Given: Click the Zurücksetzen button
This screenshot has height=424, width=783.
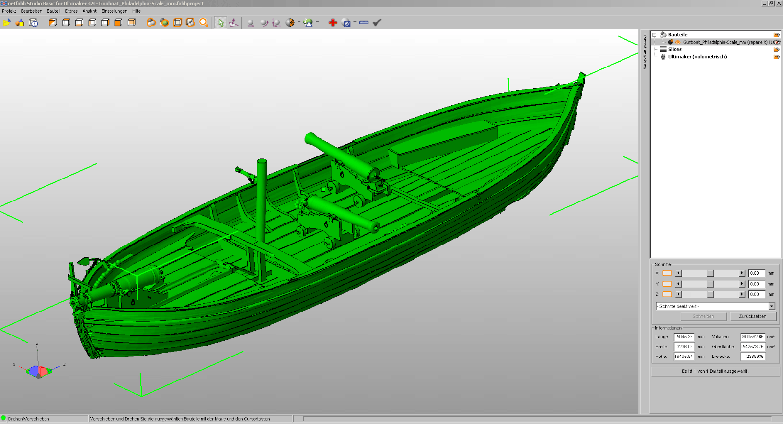Looking at the screenshot, I should click(753, 316).
